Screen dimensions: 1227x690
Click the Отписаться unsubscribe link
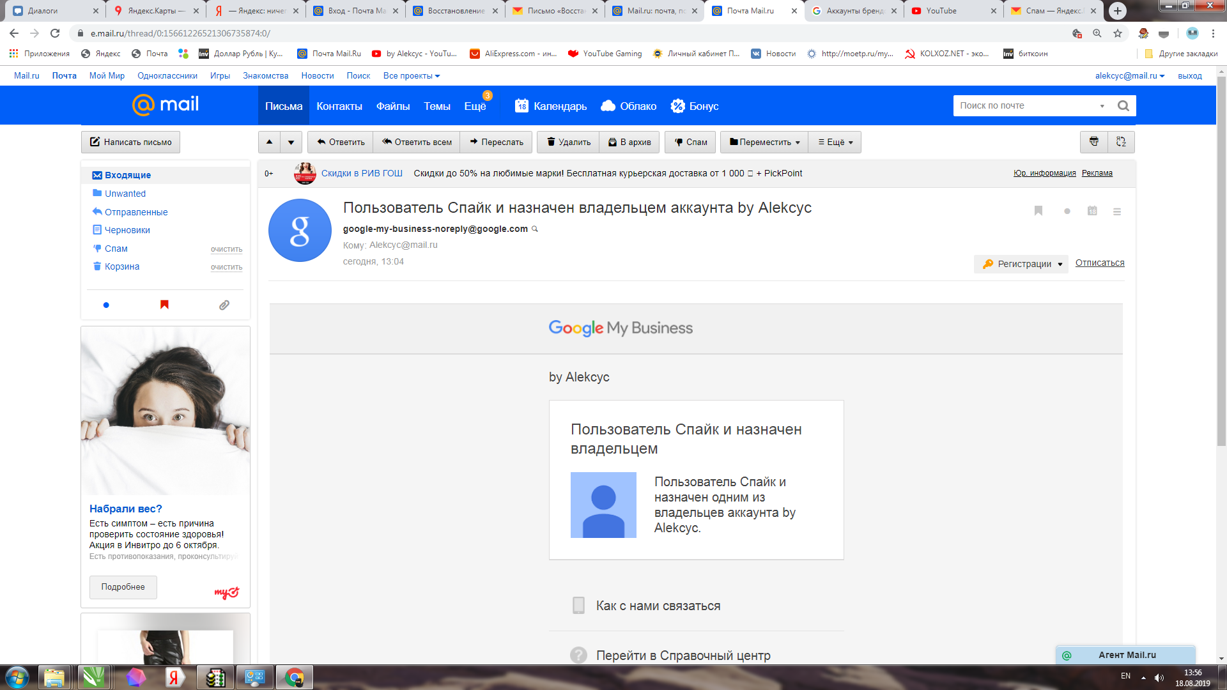coord(1099,263)
